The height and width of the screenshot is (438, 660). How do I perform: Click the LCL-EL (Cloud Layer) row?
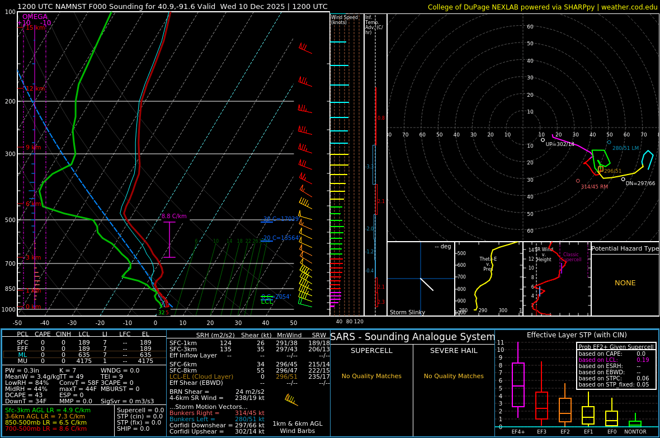[249, 376]
